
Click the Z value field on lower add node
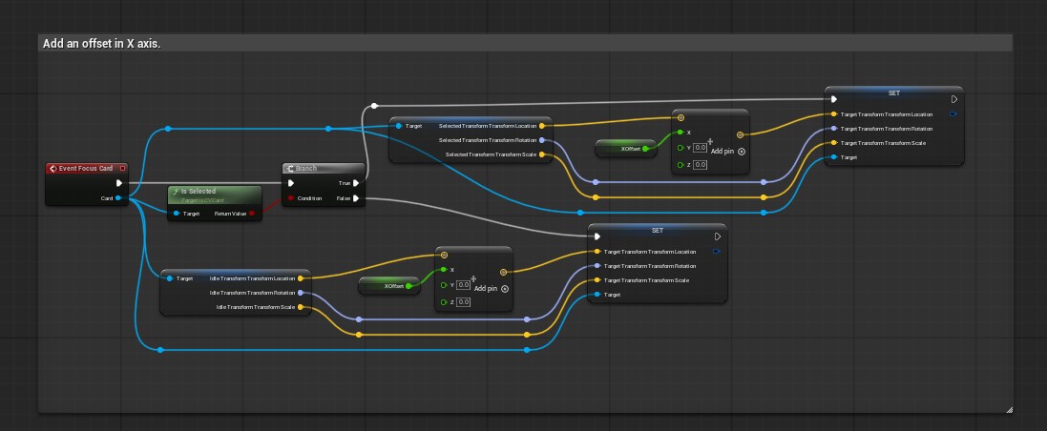[464, 302]
